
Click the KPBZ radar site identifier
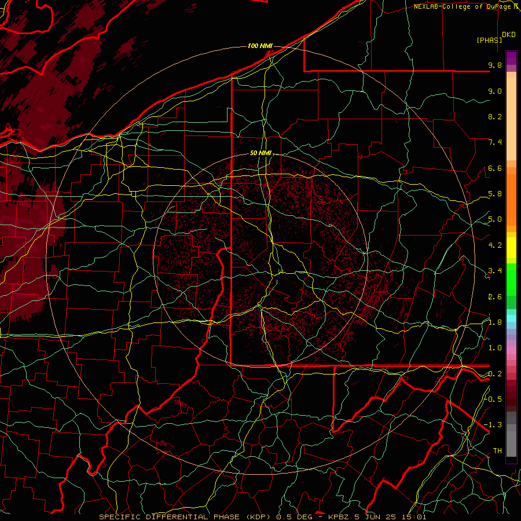[339, 517]
